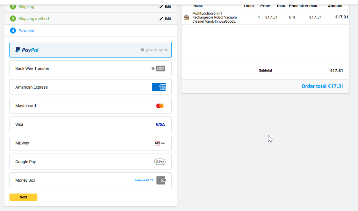Click the robot vacuum product thumbnail
358x211 pixels.
pyautogui.click(x=186, y=17)
